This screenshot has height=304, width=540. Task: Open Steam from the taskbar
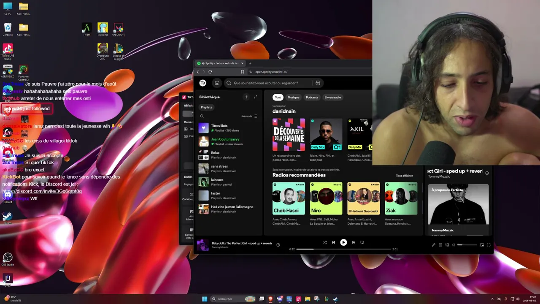pos(335,299)
